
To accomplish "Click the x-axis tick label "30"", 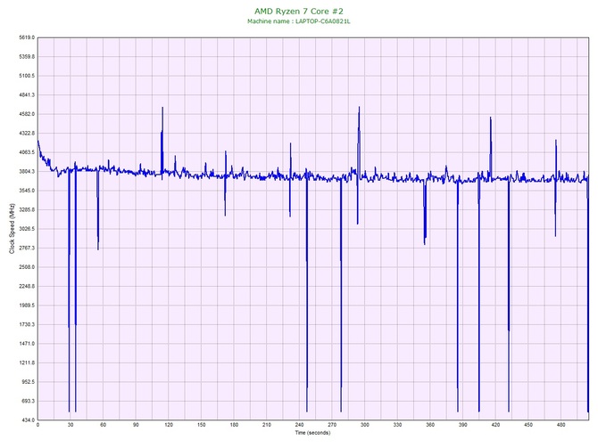I will [x=71, y=425].
